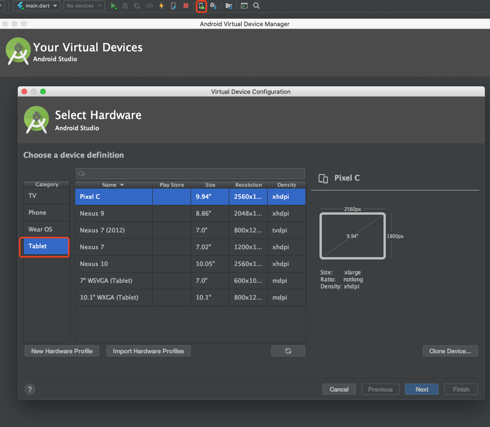Select 7" WSVGA (Tablet) row
The height and width of the screenshot is (427, 490).
point(190,280)
